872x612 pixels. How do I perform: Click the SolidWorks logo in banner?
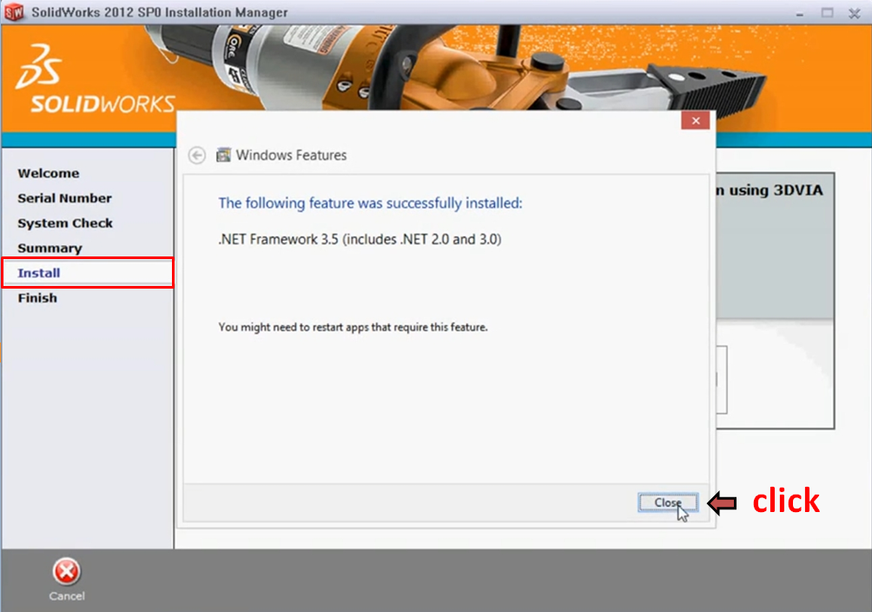point(96,78)
